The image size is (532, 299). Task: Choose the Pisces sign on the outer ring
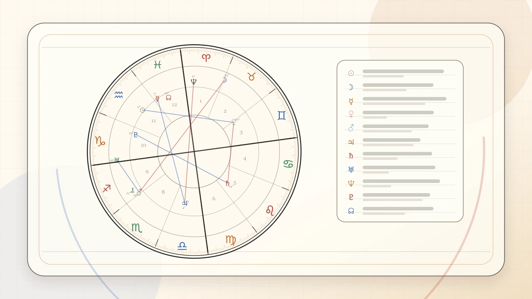pyautogui.click(x=157, y=65)
